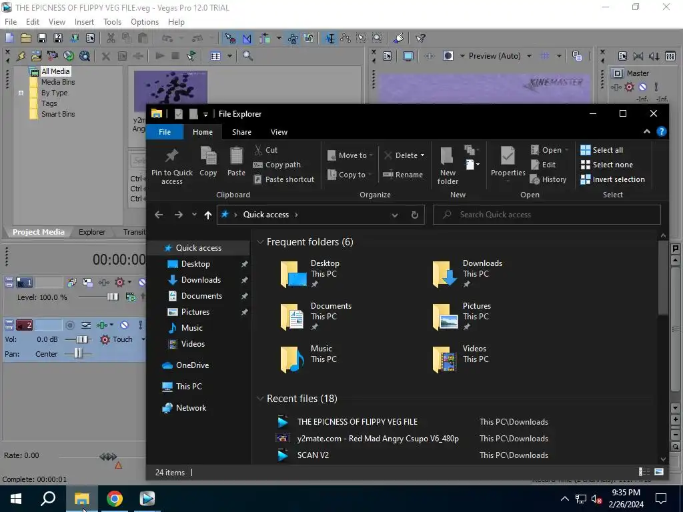Open Chrome from Windows taskbar
This screenshot has height=512, width=683.
click(115, 499)
